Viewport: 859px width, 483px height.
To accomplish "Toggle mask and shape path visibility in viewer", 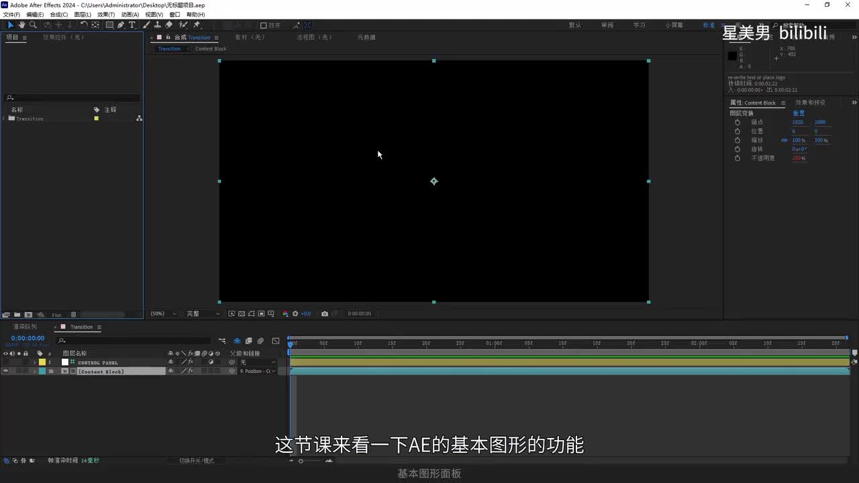I will pyautogui.click(x=251, y=313).
